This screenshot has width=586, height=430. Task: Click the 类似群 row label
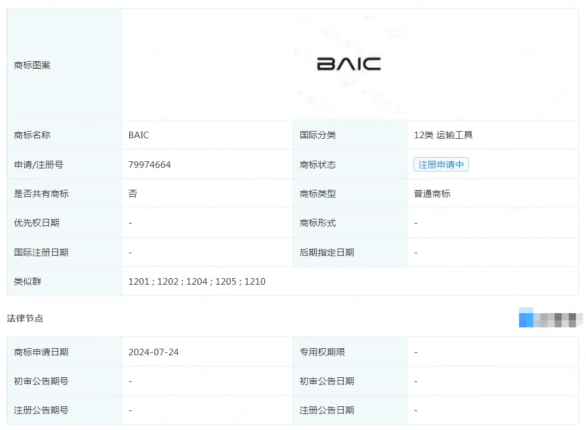27,282
